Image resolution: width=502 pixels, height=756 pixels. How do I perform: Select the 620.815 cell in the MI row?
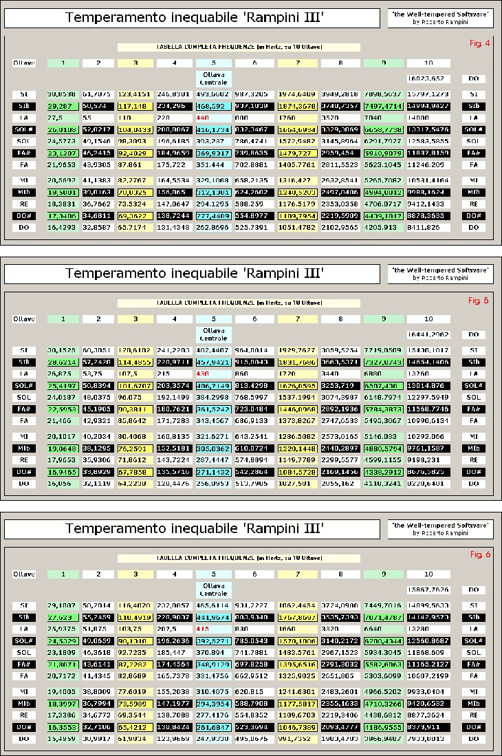pos(254,691)
